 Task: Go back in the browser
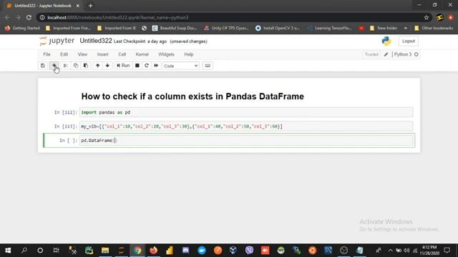pos(7,17)
